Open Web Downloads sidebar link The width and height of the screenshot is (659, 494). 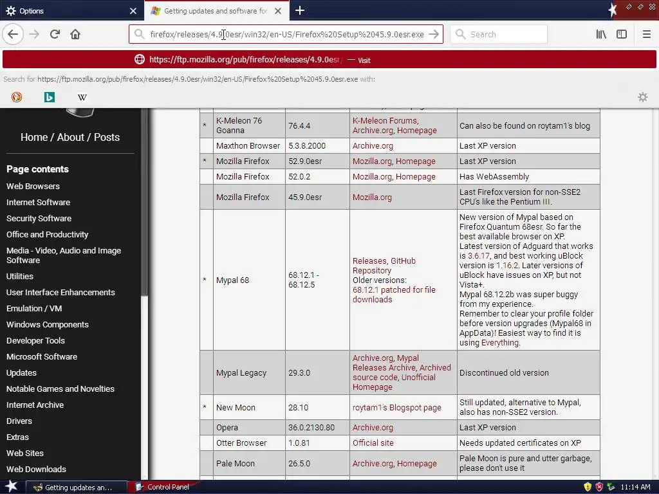(x=36, y=469)
